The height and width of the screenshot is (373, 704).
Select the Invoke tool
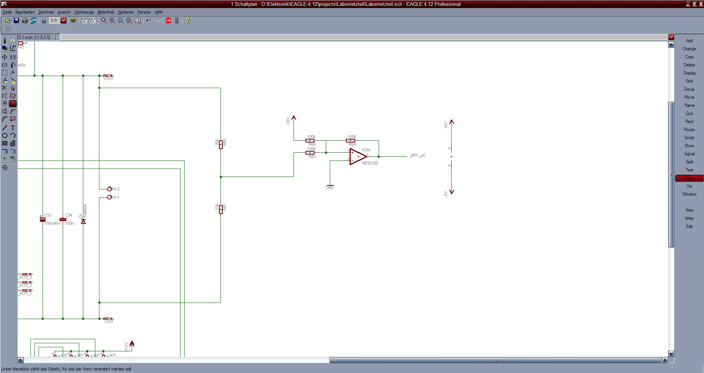(x=13, y=119)
